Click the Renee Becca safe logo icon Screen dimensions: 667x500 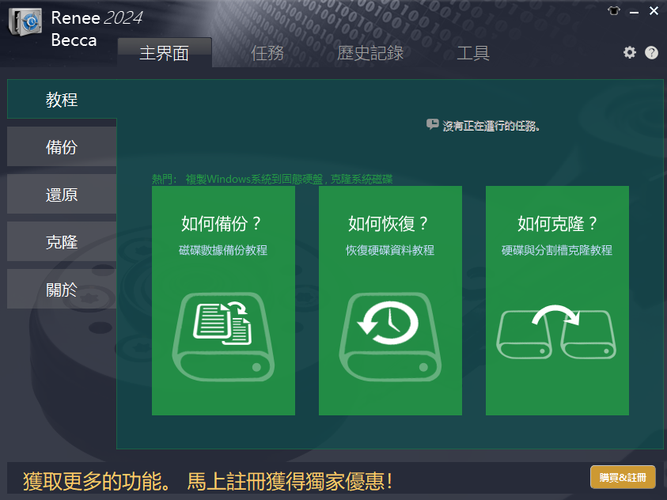25,21
